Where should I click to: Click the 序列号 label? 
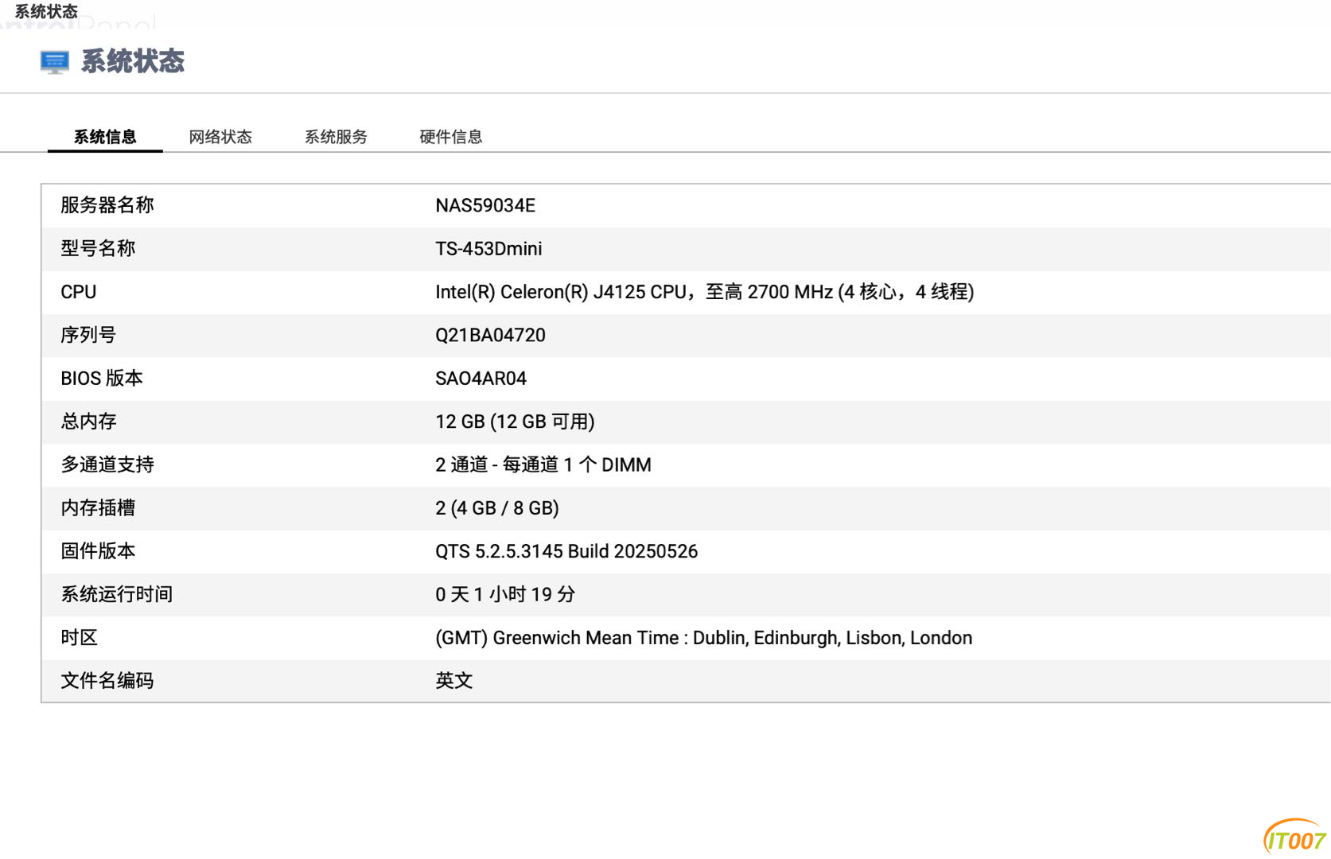88,335
